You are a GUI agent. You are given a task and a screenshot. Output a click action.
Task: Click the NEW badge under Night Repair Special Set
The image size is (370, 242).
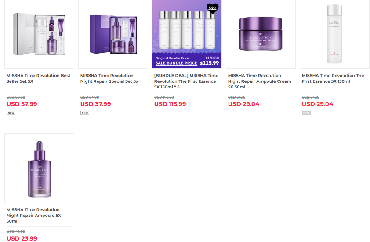point(85,113)
